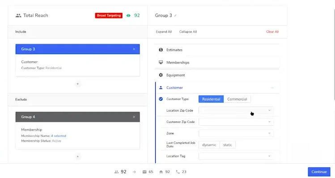
Task: Open Zone dropdown
Action: pos(236,133)
